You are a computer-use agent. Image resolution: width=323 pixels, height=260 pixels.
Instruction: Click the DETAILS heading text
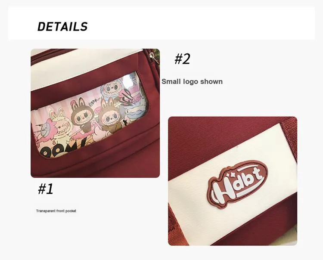click(x=62, y=27)
